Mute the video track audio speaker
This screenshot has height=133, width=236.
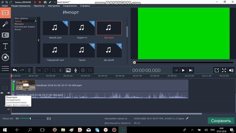coord(8,93)
